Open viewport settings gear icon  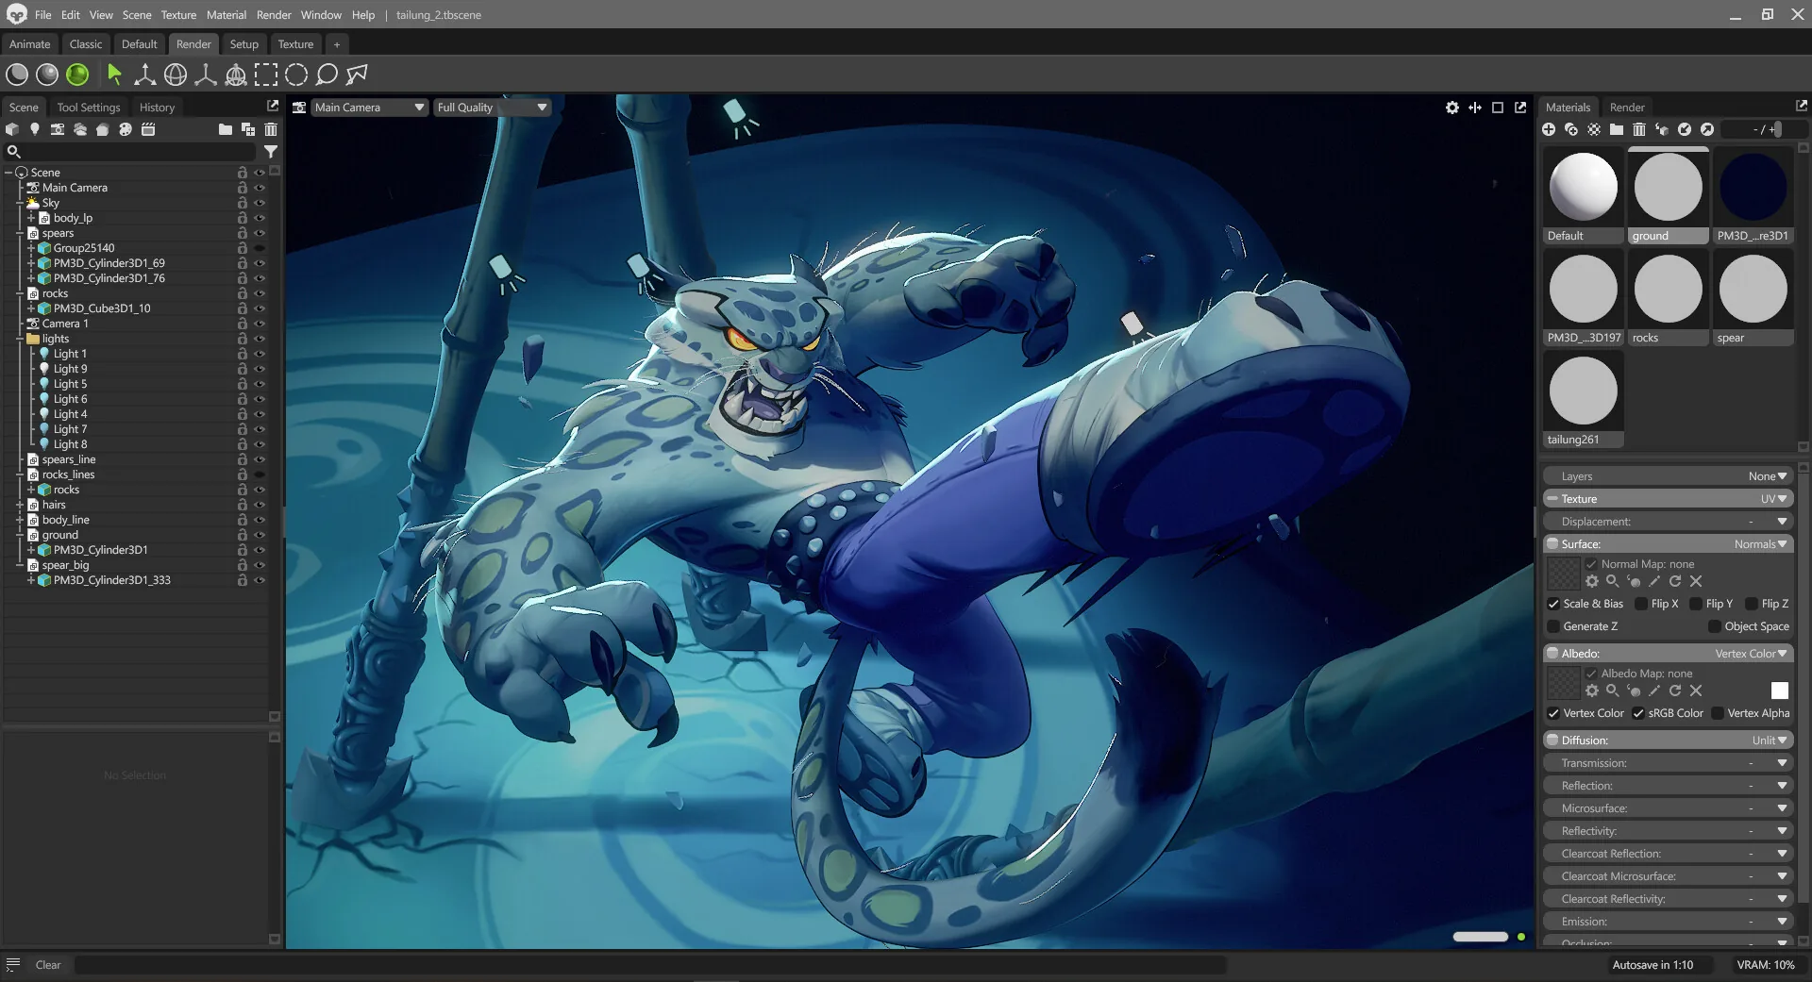pos(1452,108)
